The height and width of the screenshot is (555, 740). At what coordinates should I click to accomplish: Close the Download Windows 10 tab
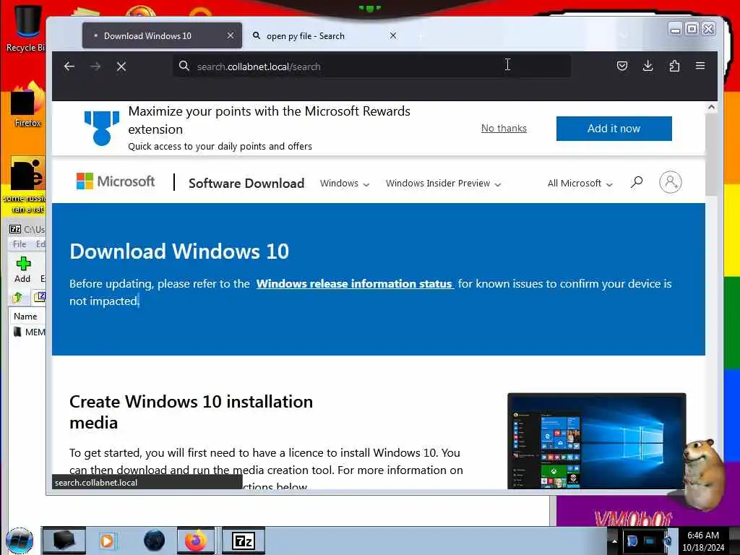pyautogui.click(x=231, y=35)
